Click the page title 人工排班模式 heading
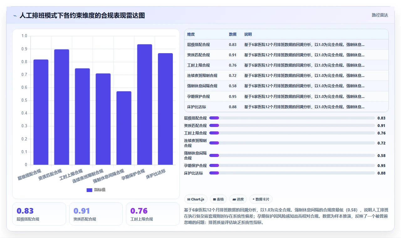This screenshot has height=238, width=401. coord(82,15)
